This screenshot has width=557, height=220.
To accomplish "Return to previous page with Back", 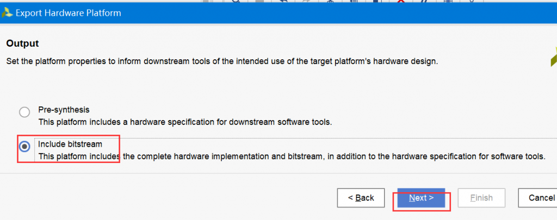I will [361, 198].
